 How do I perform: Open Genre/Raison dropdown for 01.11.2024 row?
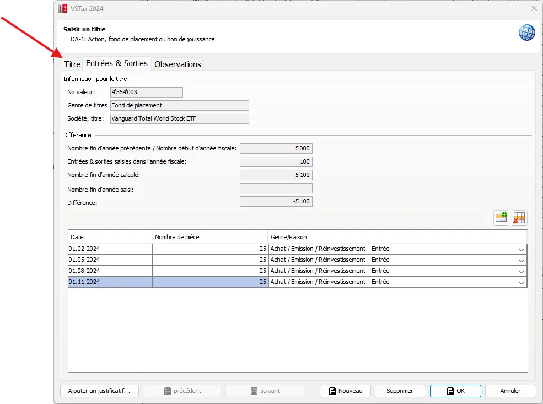click(521, 282)
